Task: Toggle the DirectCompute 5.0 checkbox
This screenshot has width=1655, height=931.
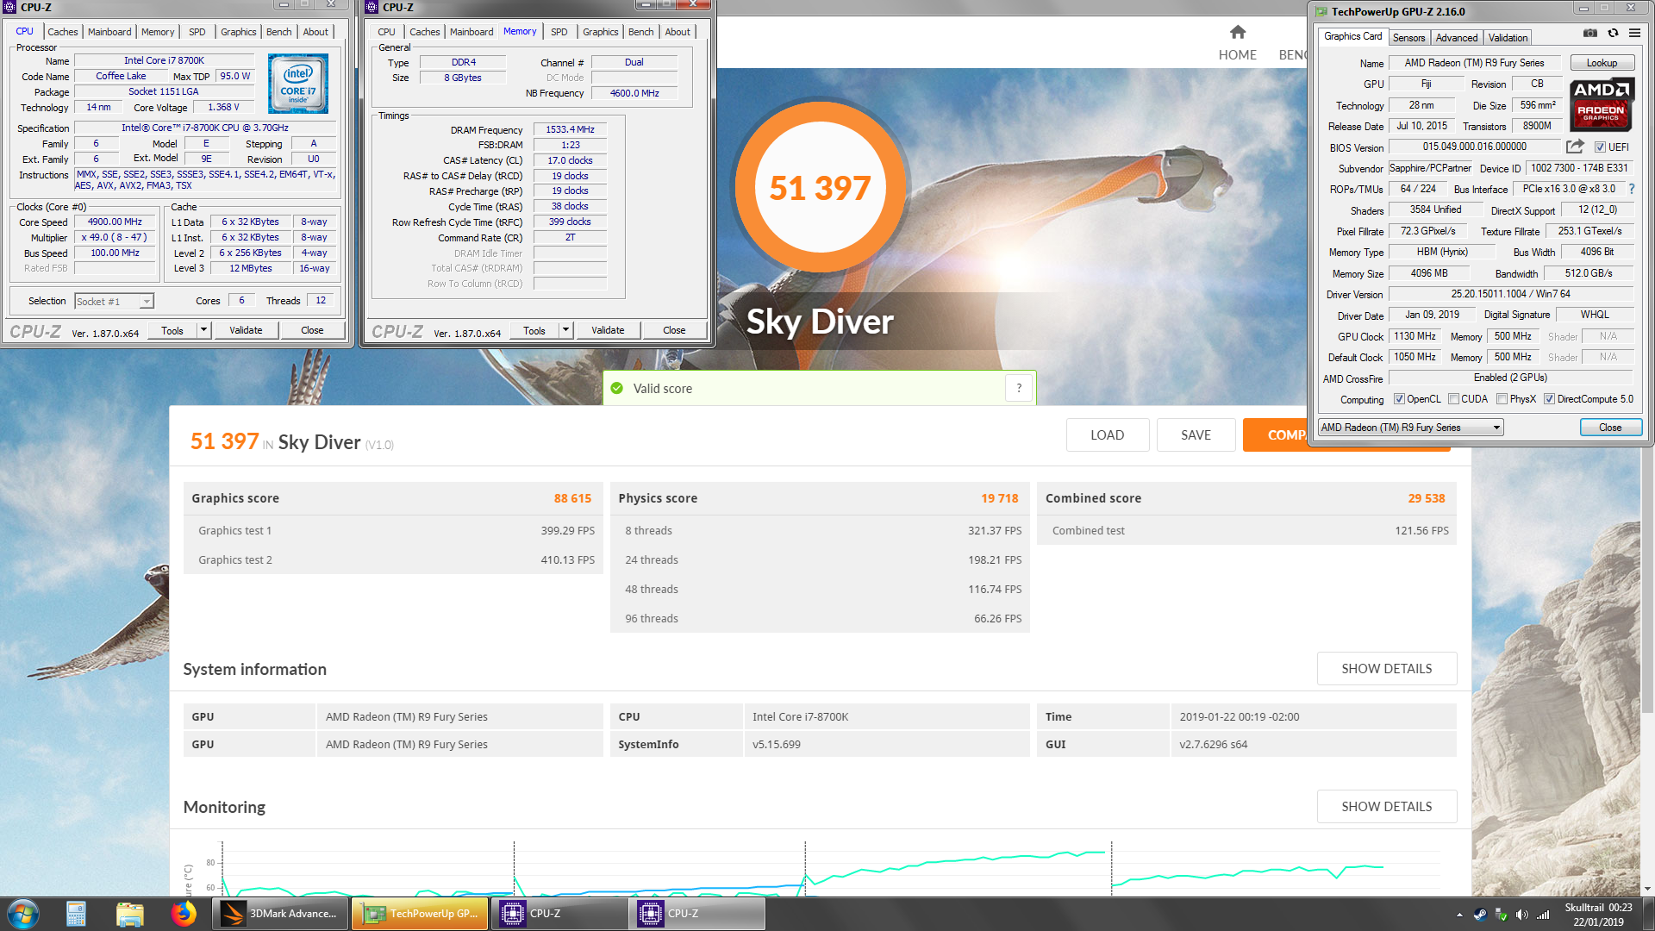Action: tap(1549, 399)
